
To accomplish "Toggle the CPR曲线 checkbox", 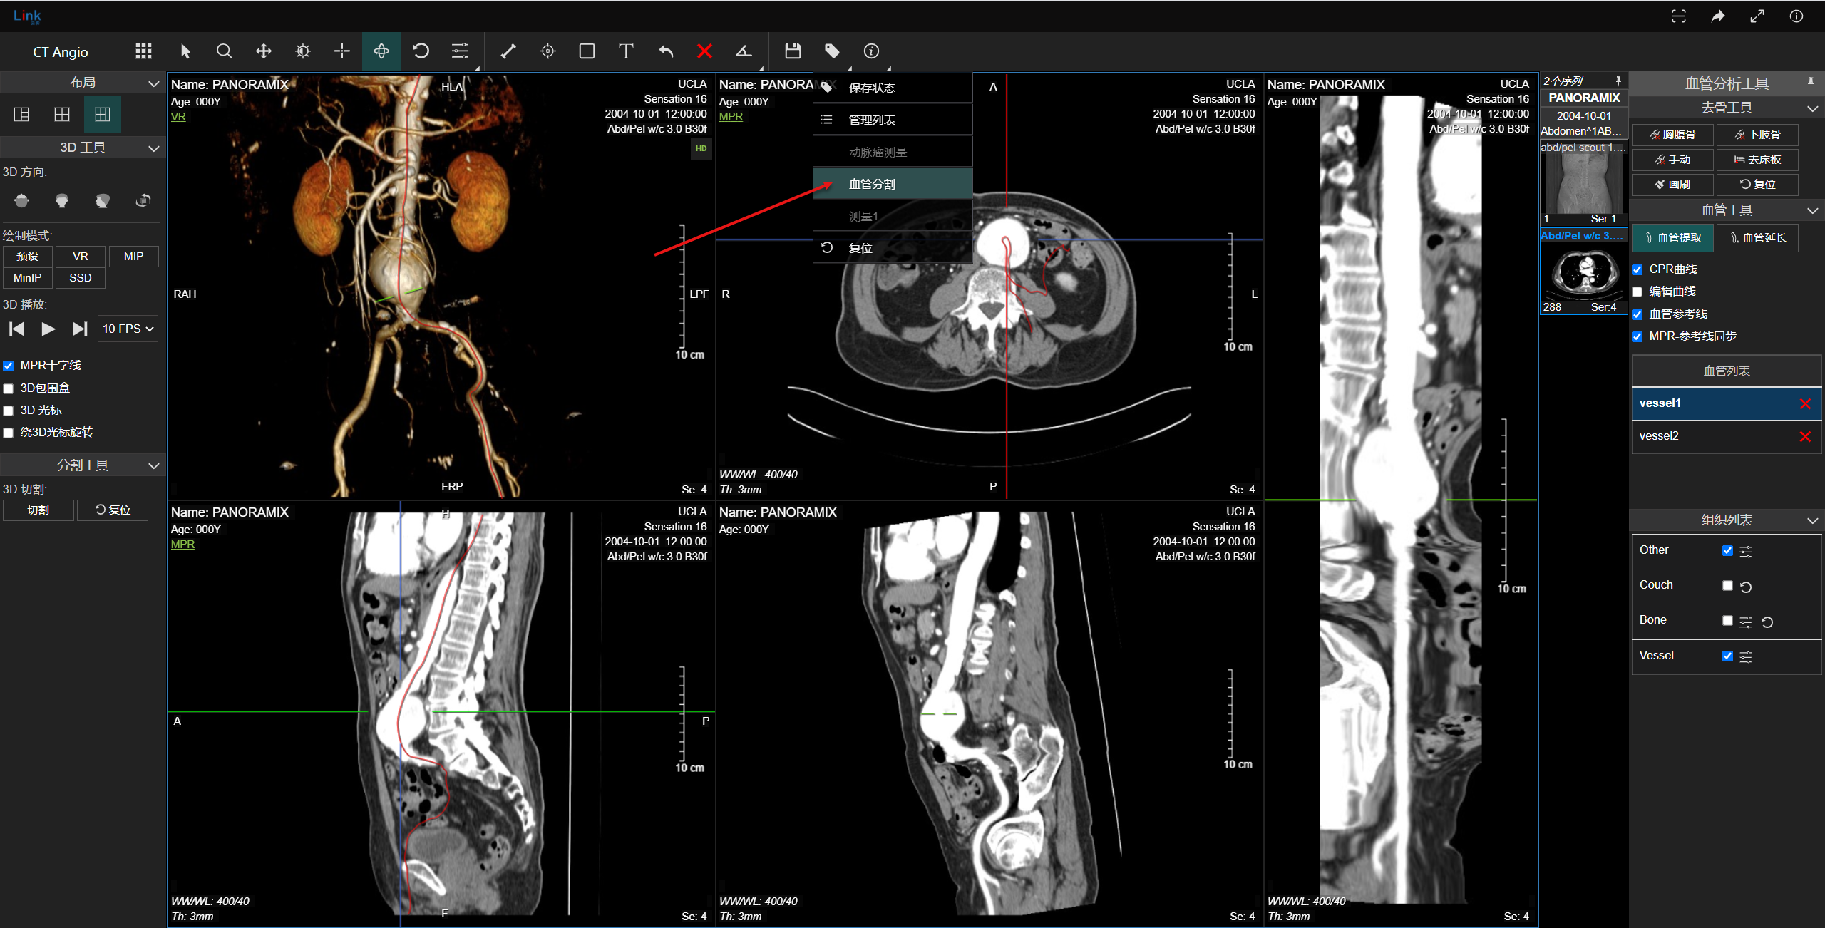I will click(x=1638, y=269).
